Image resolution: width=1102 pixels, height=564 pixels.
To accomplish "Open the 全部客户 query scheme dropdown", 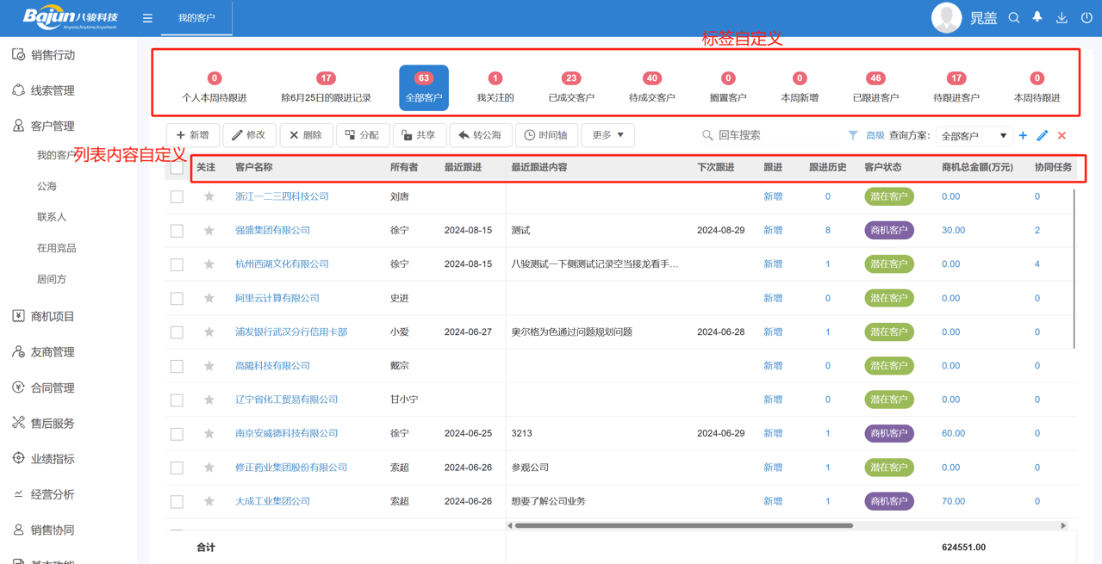I will 974,135.
